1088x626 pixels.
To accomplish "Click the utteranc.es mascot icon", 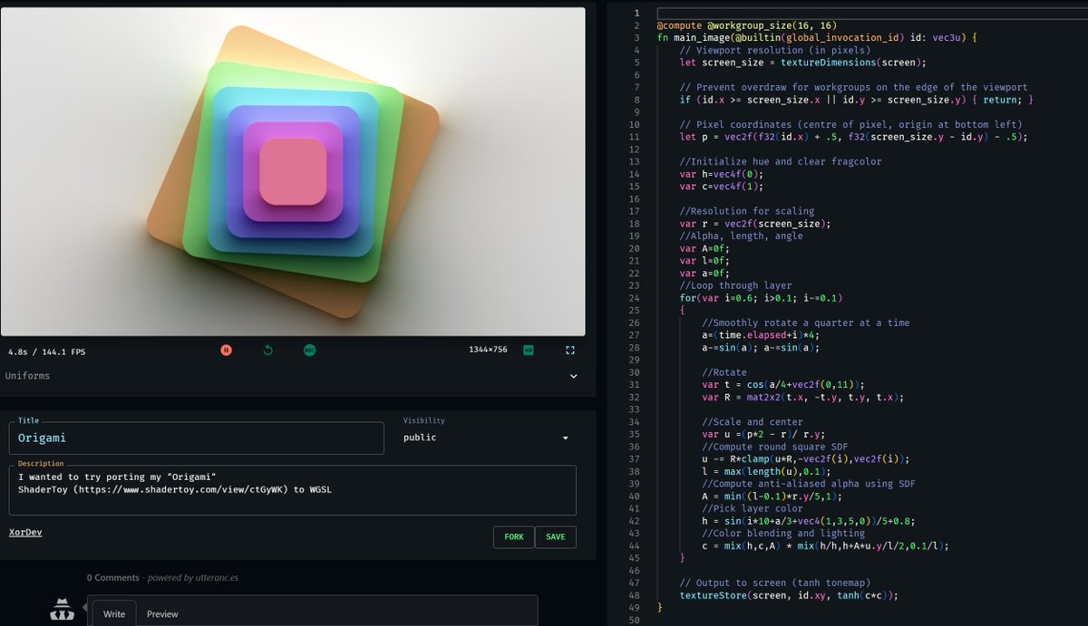I will pyautogui.click(x=60, y=611).
